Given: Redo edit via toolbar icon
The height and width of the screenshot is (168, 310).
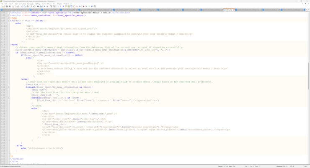Looking at the screenshot, I should [34, 6].
